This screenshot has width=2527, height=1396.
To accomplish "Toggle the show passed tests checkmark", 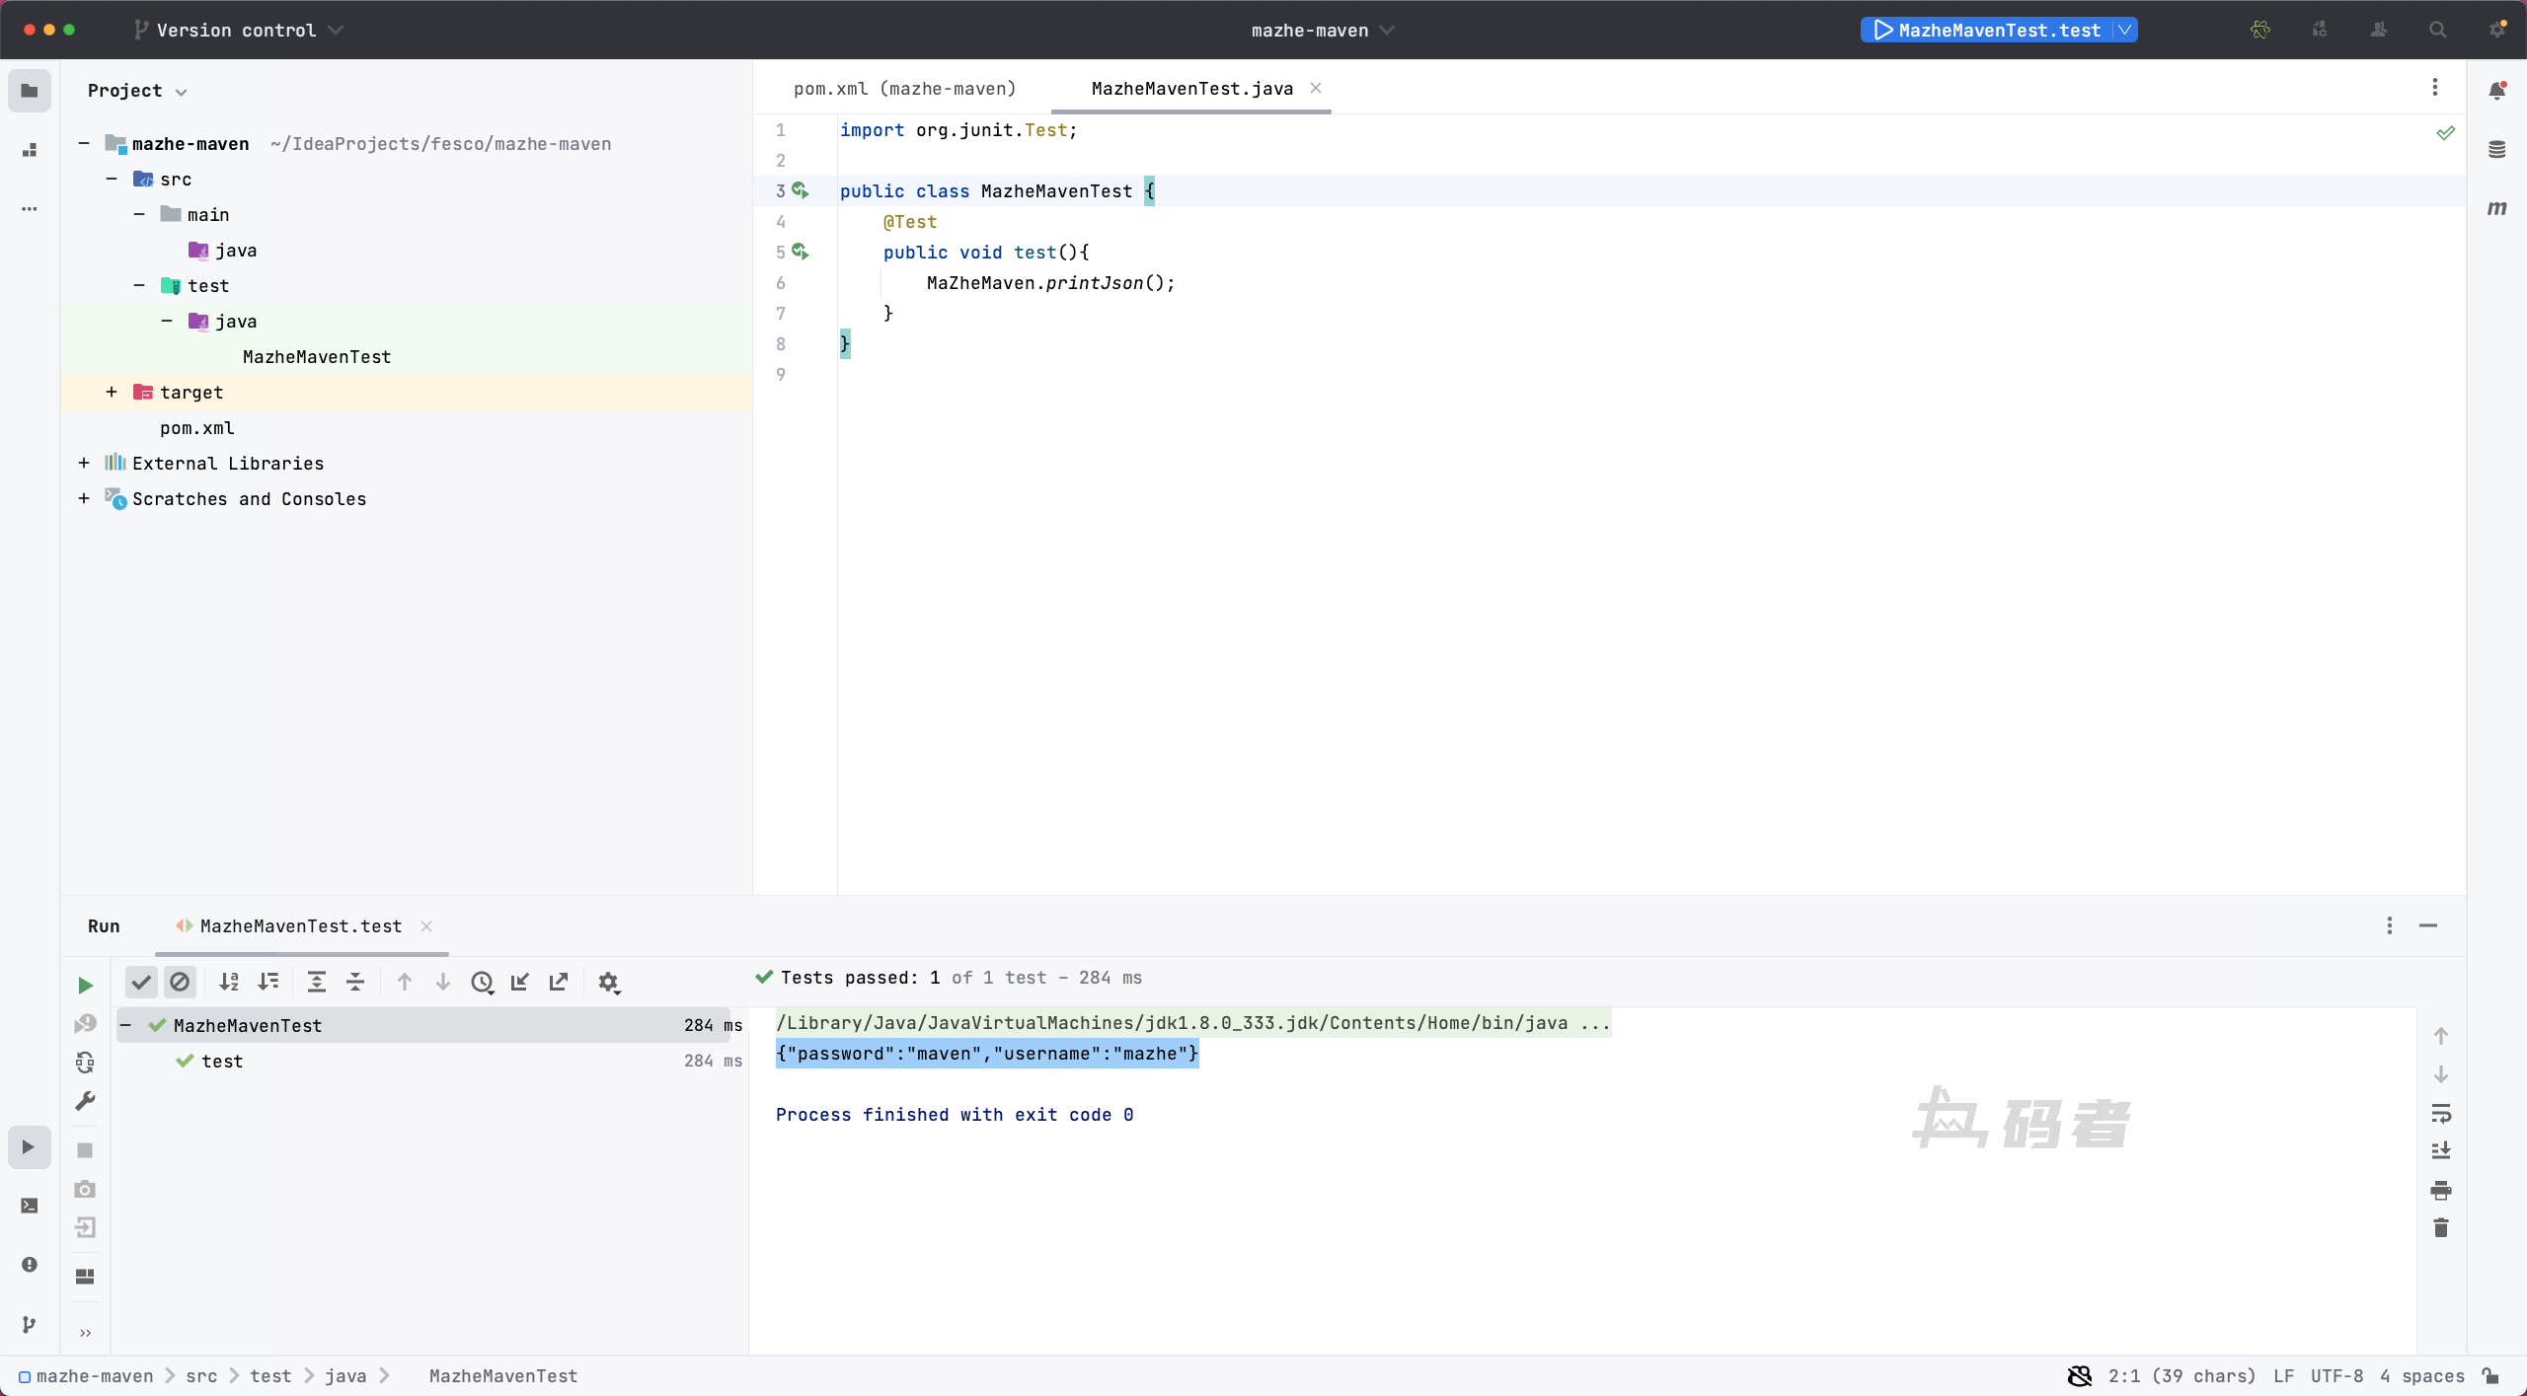I will (141, 983).
